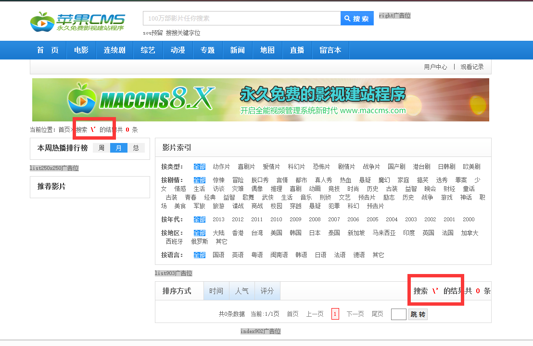Click the 苹果CMS logo
533x346 pixels.
[x=77, y=22]
